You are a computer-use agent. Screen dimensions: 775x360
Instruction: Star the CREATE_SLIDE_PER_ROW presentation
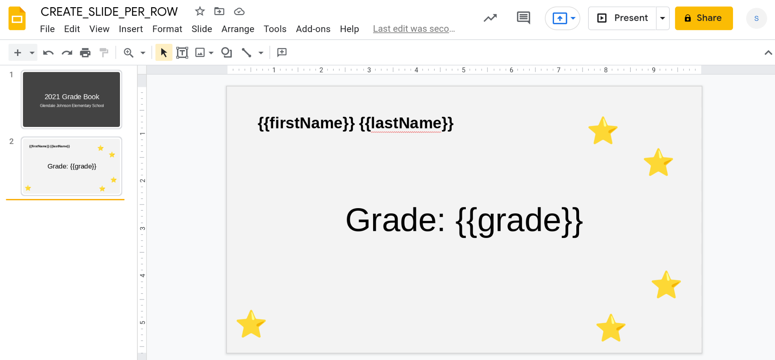point(200,11)
